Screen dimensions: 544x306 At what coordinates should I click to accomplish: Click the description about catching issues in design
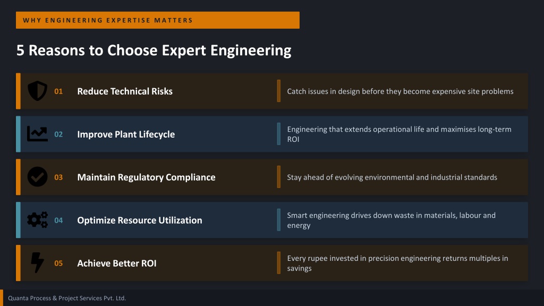(x=400, y=91)
